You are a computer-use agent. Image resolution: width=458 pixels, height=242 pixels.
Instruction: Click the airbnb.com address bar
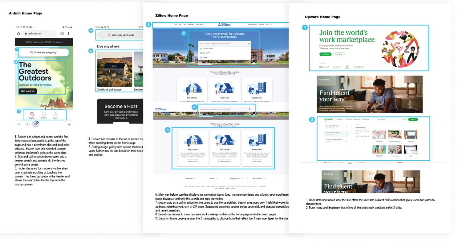point(40,33)
